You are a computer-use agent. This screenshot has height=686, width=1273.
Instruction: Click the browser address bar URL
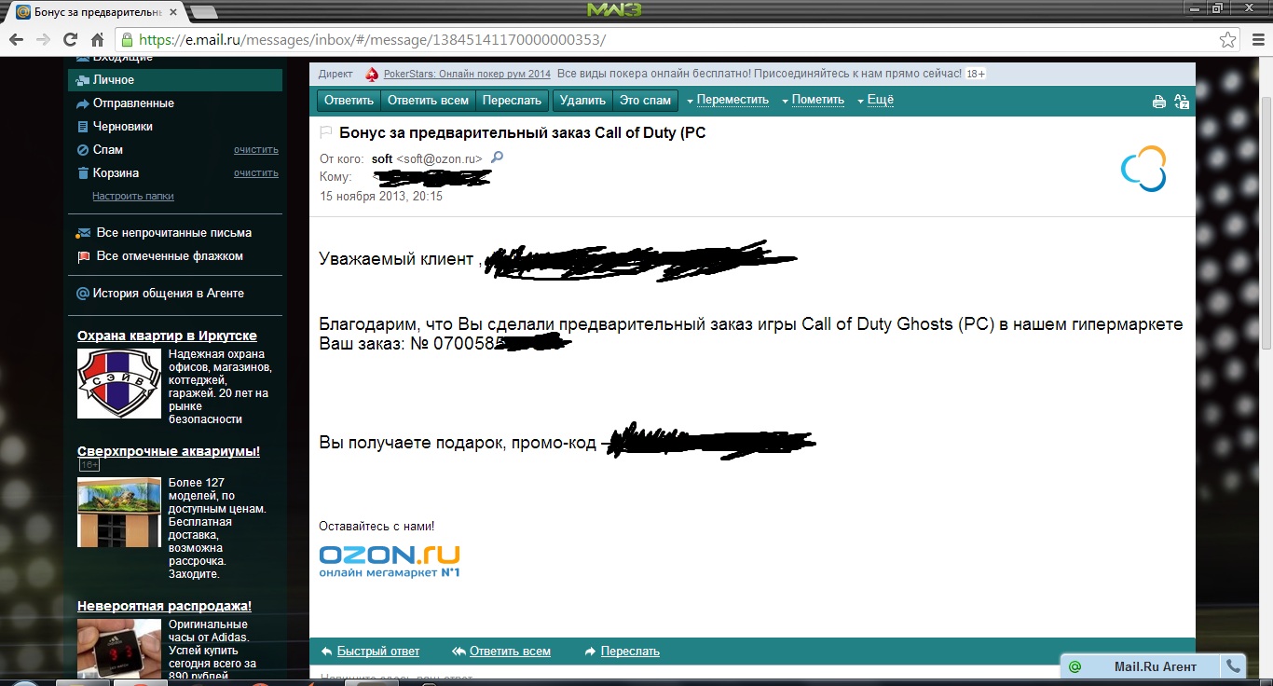372,40
